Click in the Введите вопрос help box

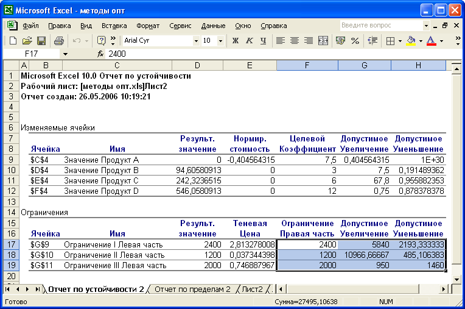tap(382, 26)
